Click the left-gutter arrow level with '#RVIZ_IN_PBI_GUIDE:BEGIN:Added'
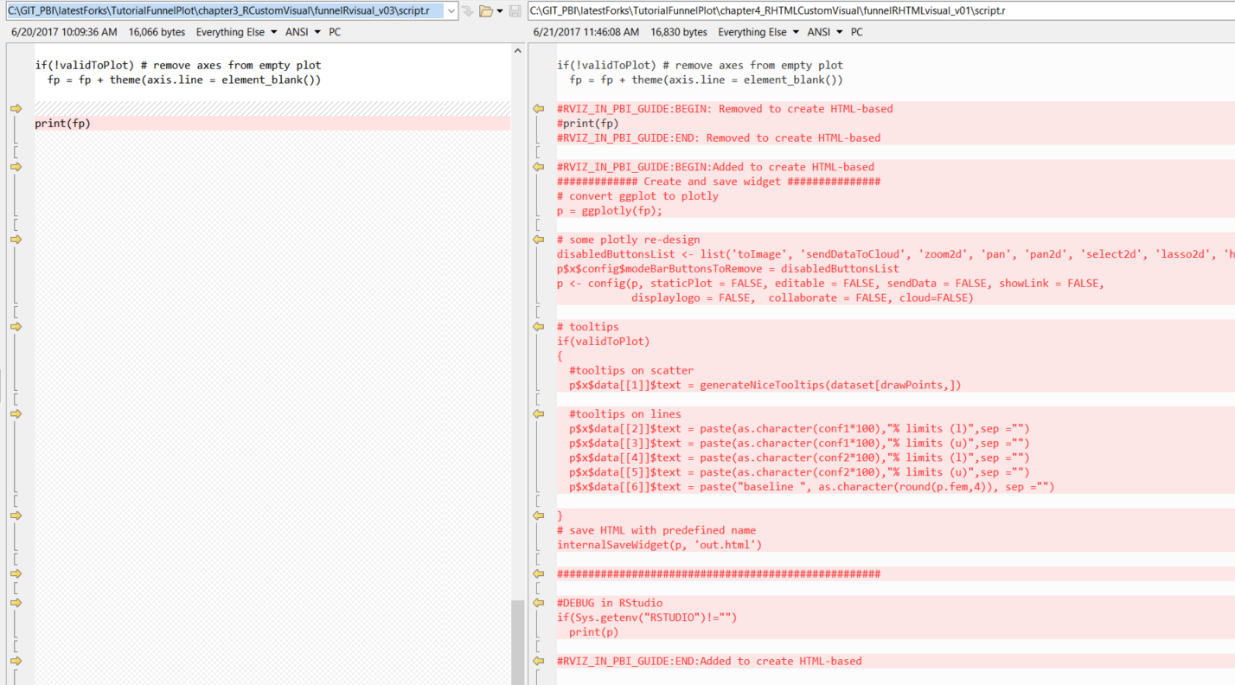The width and height of the screenshot is (1235, 685). pos(16,167)
